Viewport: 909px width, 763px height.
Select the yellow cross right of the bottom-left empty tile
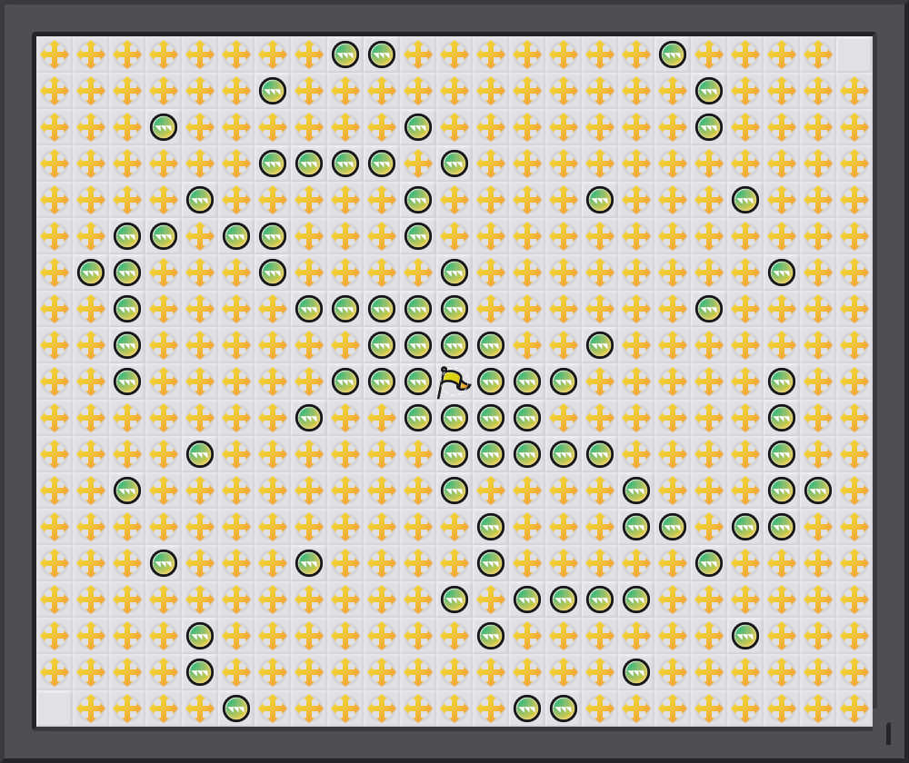(x=91, y=708)
